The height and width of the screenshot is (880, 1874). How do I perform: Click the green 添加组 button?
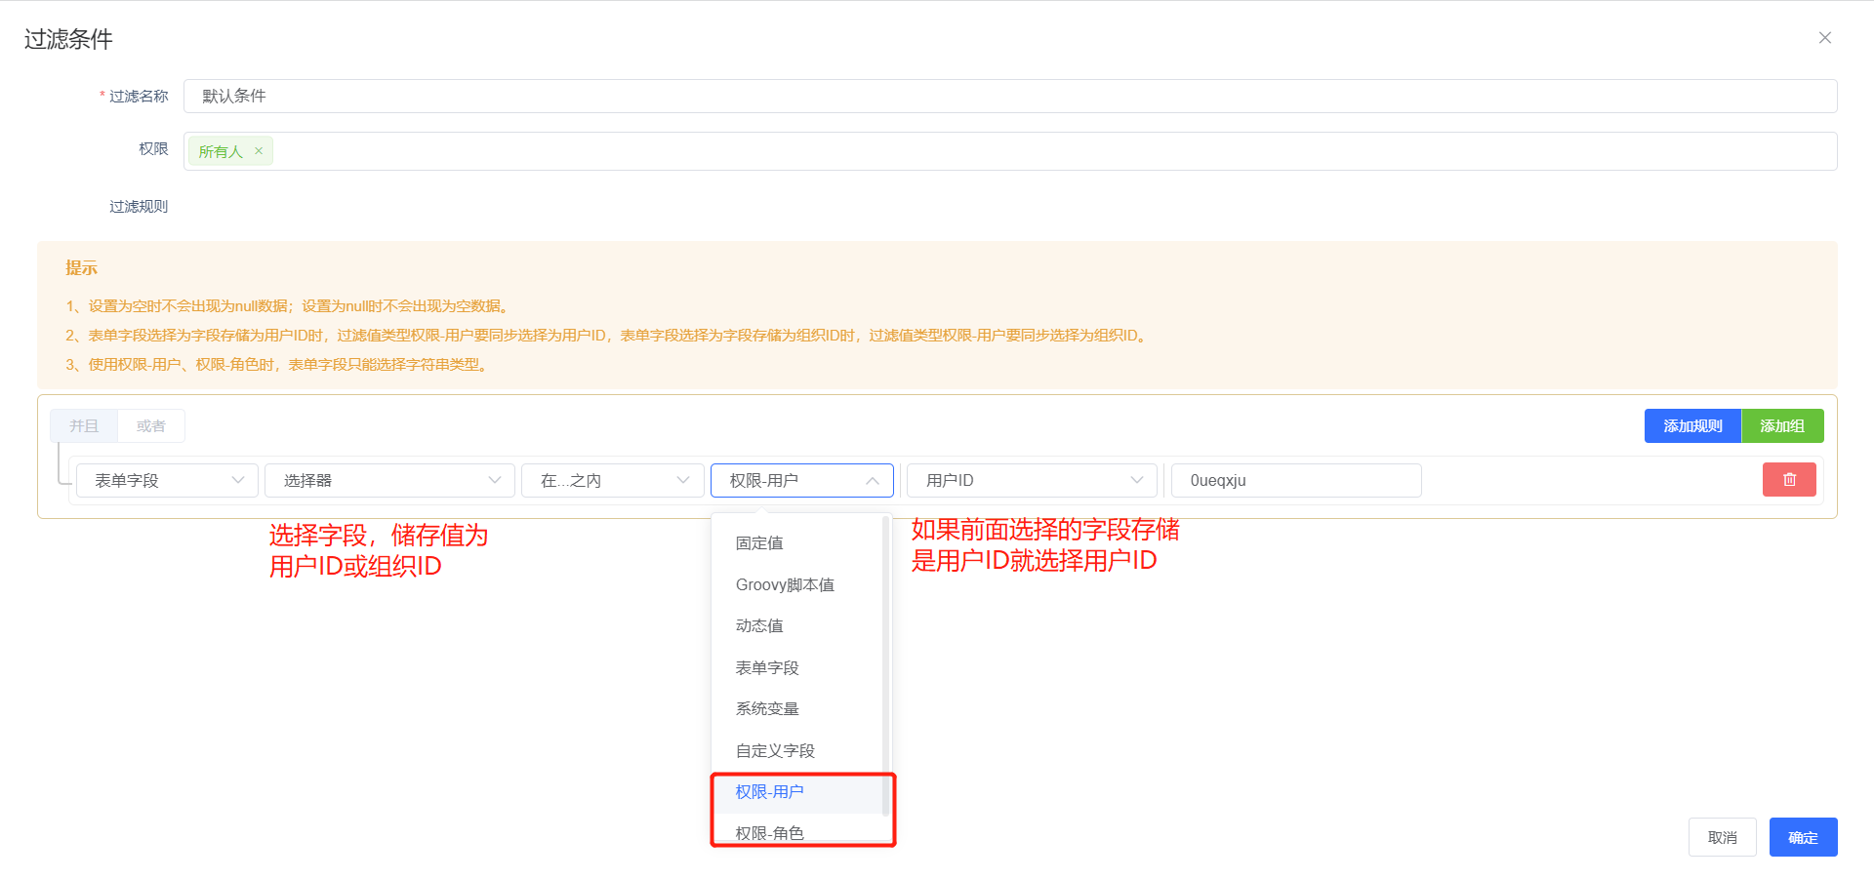point(1782,426)
